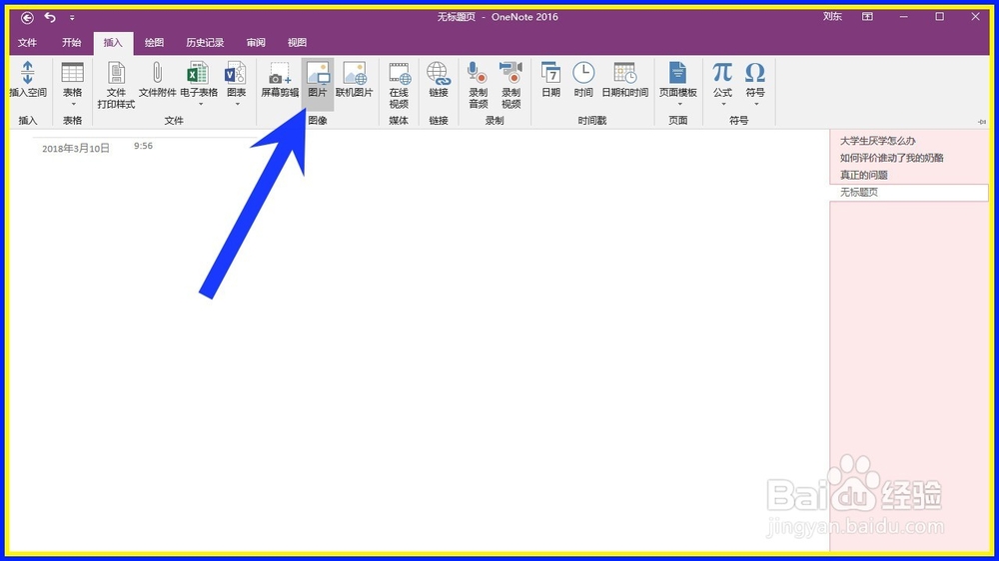Screen dimensions: 999x561
Task: Switch to the Home (开始) tab
Action: (x=71, y=43)
